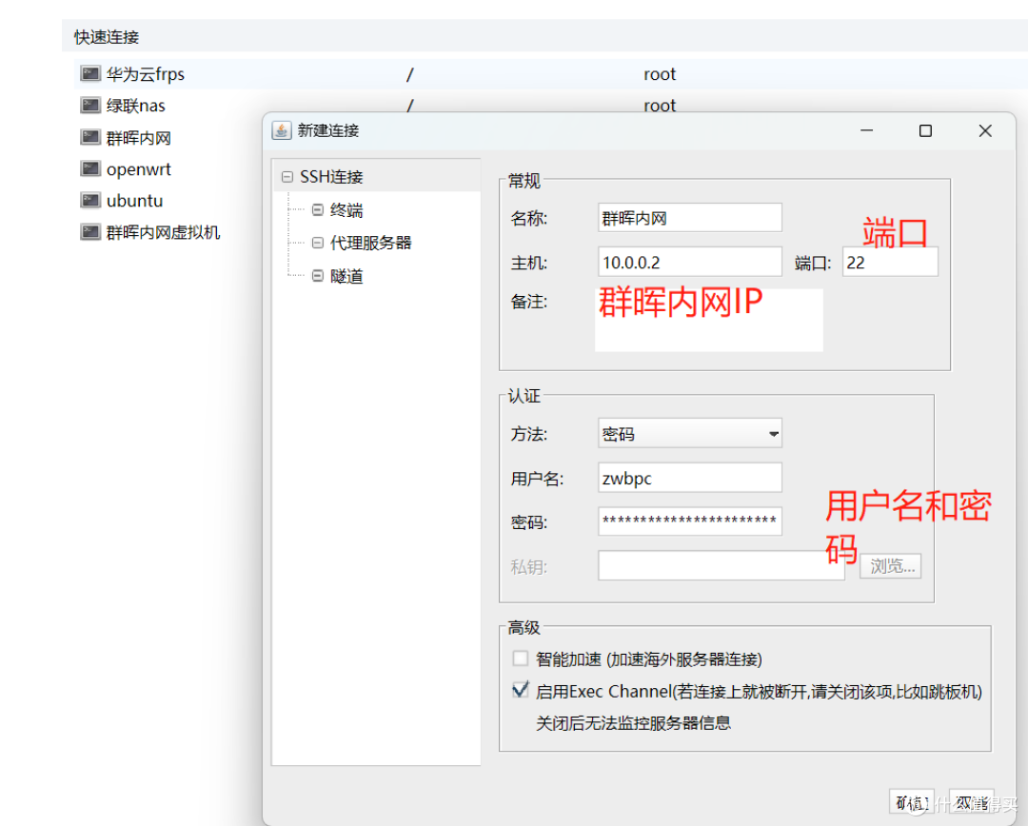Click the 密码 password field
This screenshot has height=826, width=1028.
(x=690, y=521)
